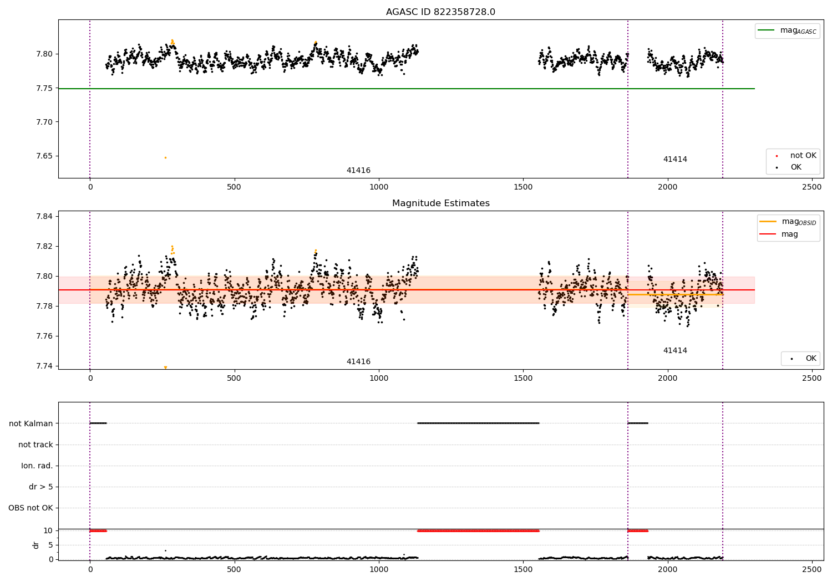Click the 'Magnitude Estimates' plot title
This screenshot has height=582, width=832.
tap(441, 203)
